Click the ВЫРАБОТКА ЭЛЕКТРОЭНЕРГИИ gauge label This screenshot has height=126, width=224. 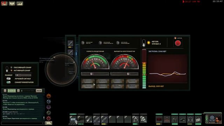click(125, 51)
